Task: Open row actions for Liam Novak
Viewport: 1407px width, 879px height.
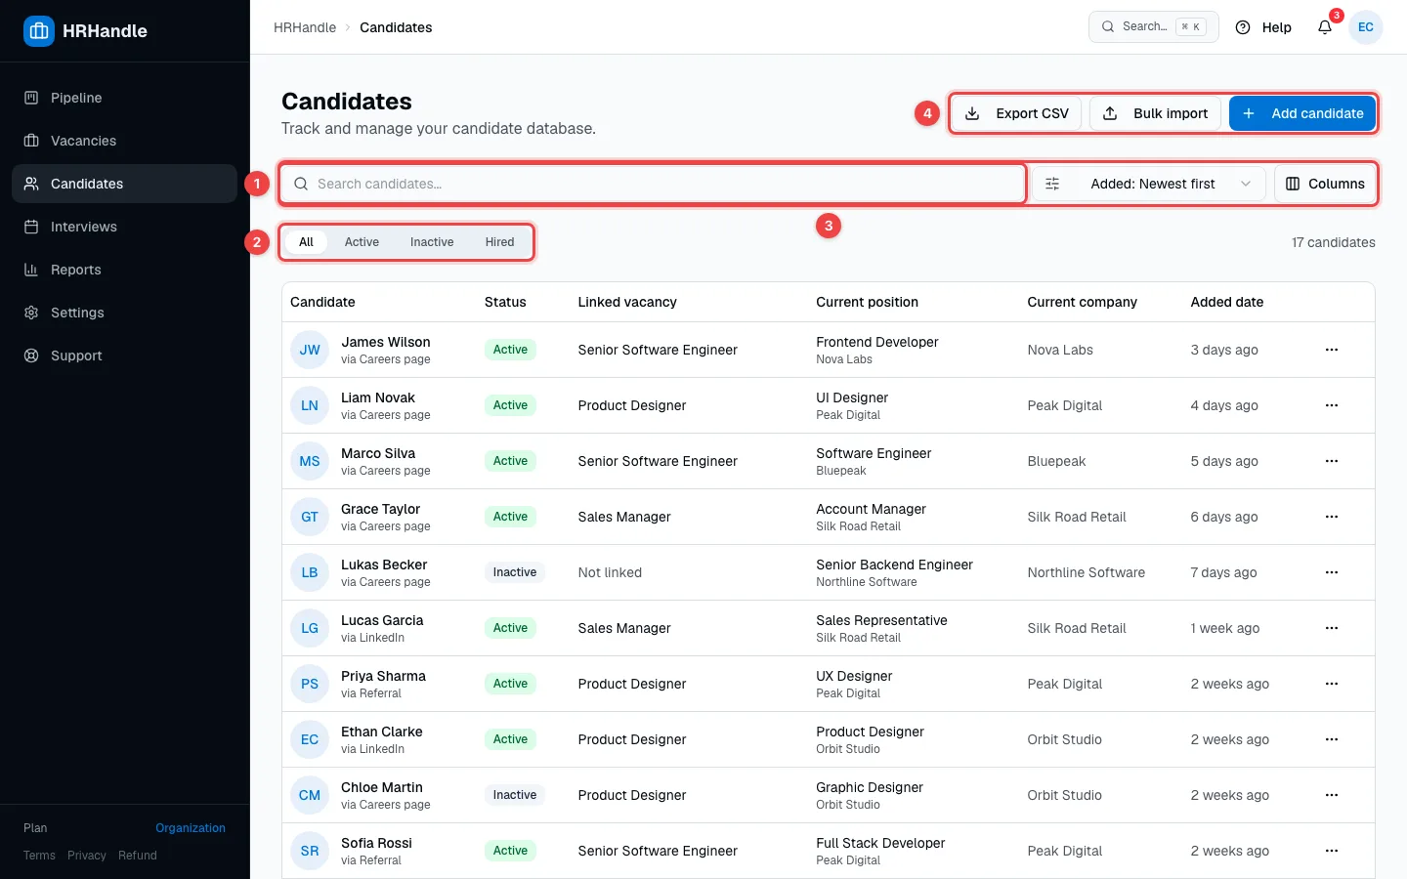Action: [1332, 405]
